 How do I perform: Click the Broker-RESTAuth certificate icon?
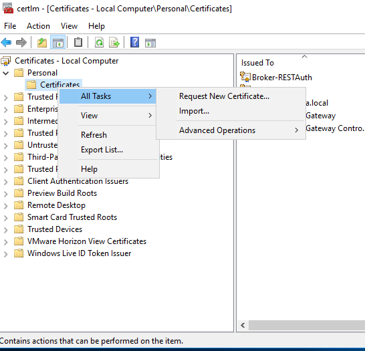(x=245, y=77)
